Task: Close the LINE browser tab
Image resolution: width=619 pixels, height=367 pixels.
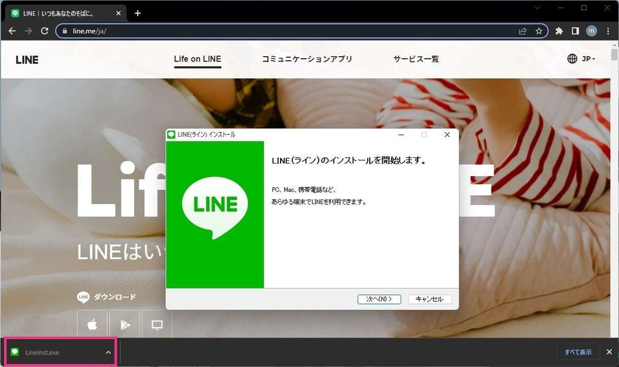Action: pyautogui.click(x=119, y=13)
